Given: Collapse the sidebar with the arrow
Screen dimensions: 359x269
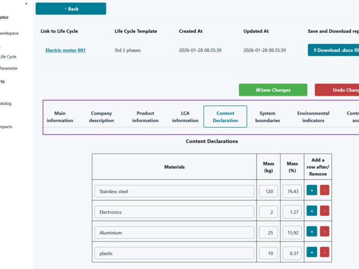Looking at the screenshot, I should tap(26, 4).
